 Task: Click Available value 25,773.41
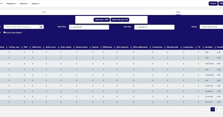point(209,102)
